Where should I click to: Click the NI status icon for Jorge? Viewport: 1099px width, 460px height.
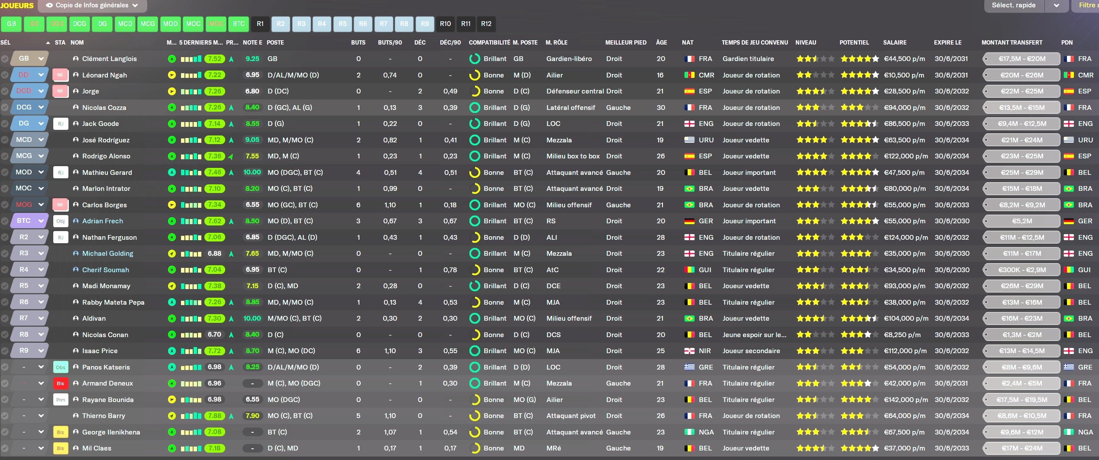[x=60, y=91]
